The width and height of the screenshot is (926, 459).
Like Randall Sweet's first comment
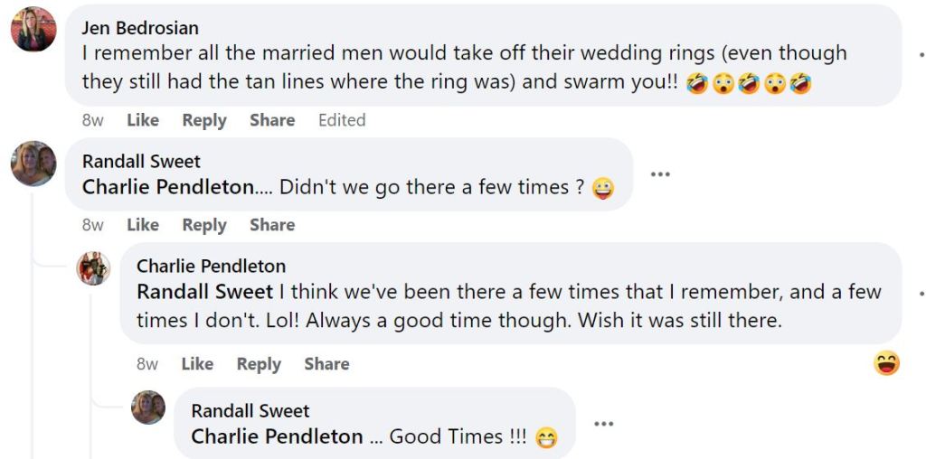142,225
